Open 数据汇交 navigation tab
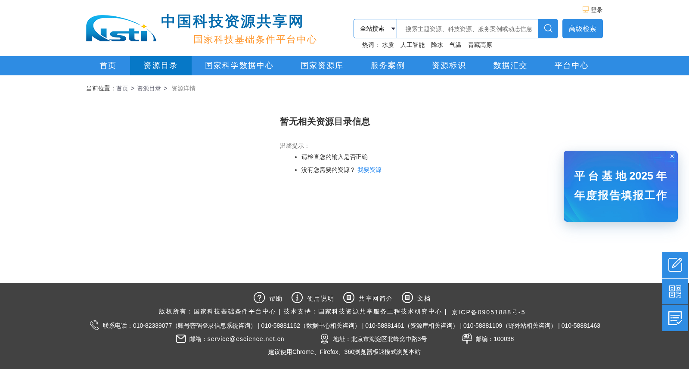 (x=510, y=65)
